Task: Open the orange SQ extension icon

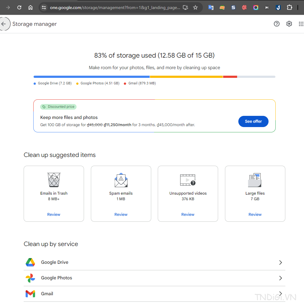Action: click(222, 8)
